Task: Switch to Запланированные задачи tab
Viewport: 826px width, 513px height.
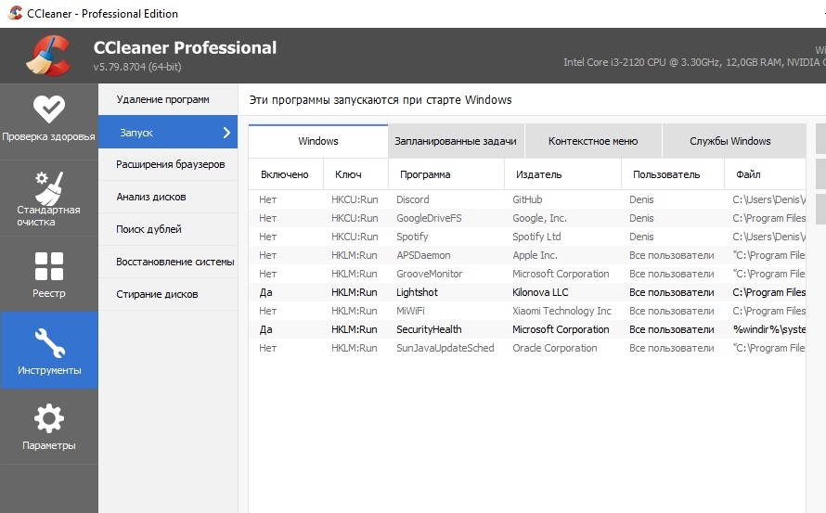Action: click(x=456, y=141)
